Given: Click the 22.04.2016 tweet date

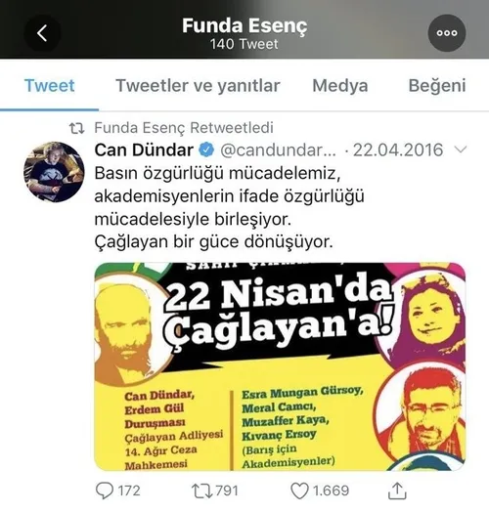Looking at the screenshot, I should coord(398,149).
